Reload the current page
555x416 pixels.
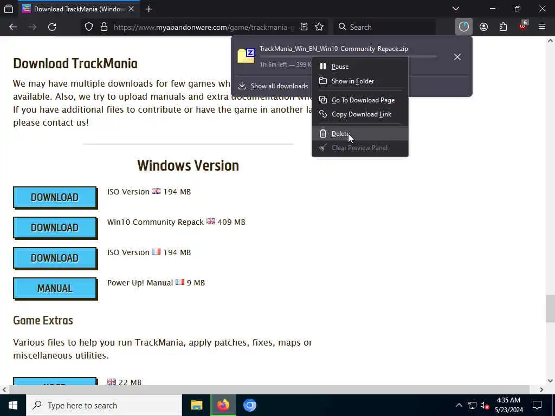[52, 27]
